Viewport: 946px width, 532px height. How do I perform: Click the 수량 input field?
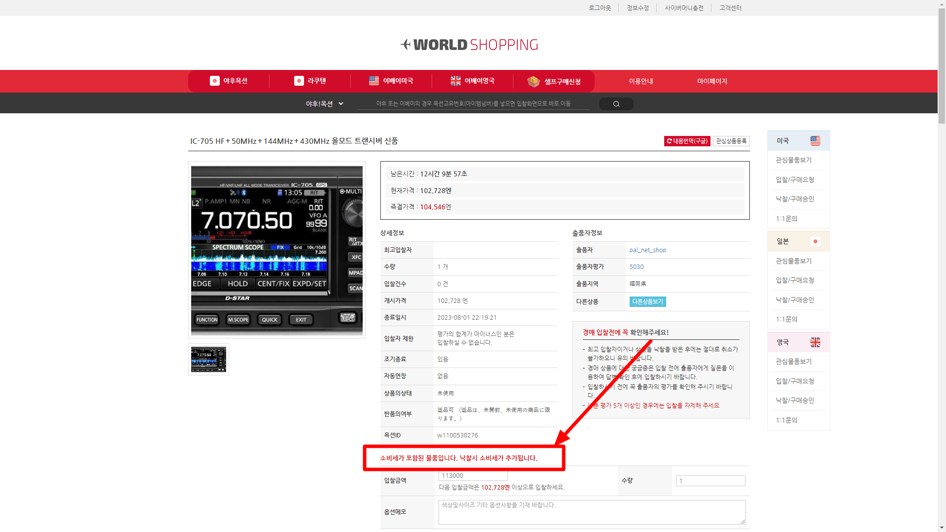point(710,481)
